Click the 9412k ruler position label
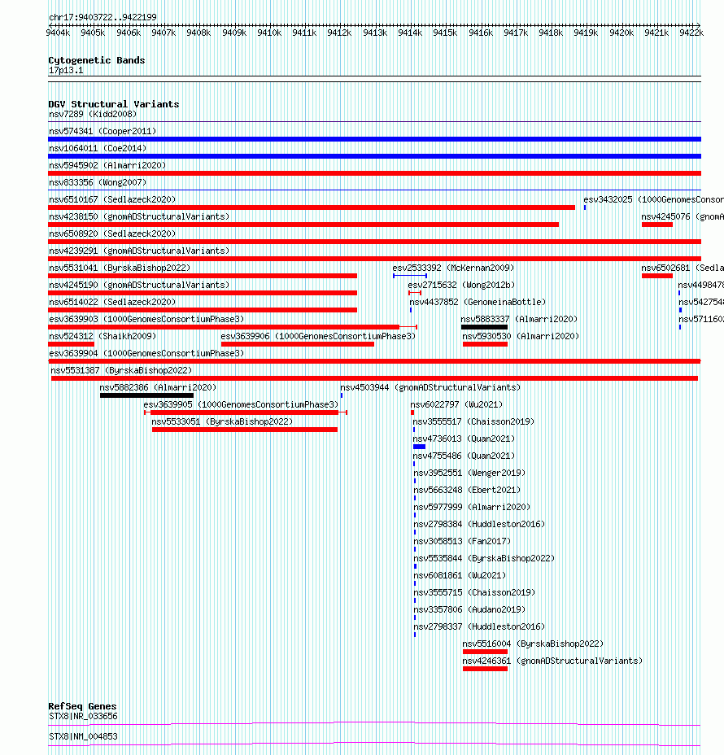Screen dimensions: 724x755 click(339, 33)
